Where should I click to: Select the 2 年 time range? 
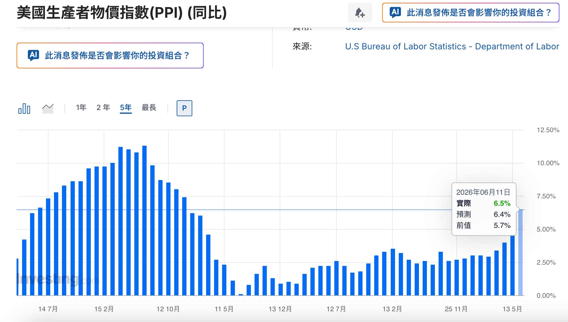click(x=103, y=107)
